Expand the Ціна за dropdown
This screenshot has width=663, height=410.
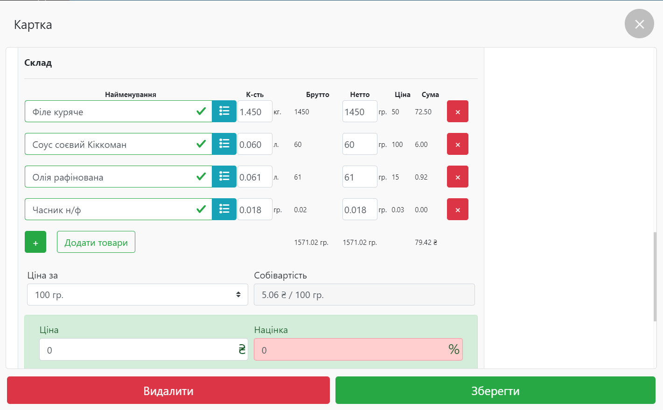pyautogui.click(x=137, y=295)
